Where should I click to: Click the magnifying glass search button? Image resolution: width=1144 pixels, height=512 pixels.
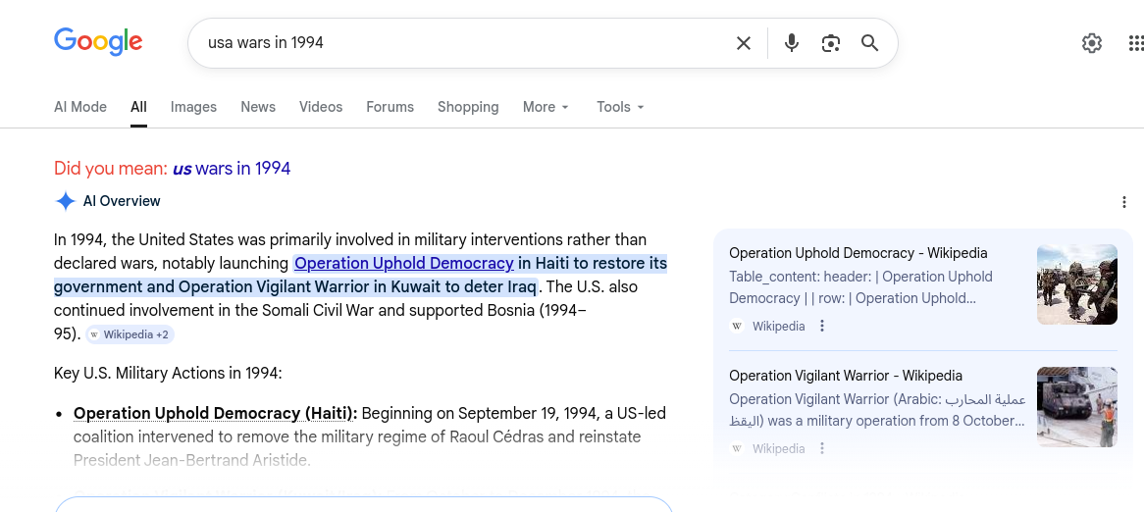pyautogui.click(x=870, y=43)
